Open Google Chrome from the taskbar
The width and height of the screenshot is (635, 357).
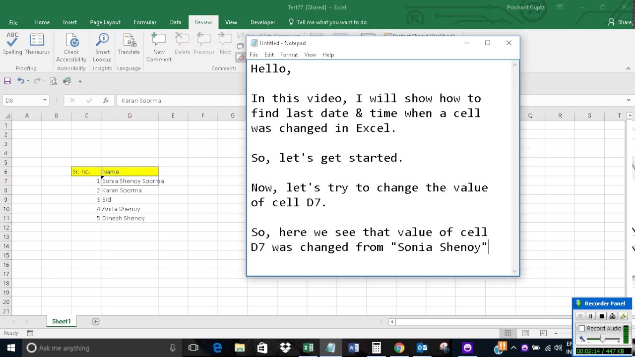point(399,348)
